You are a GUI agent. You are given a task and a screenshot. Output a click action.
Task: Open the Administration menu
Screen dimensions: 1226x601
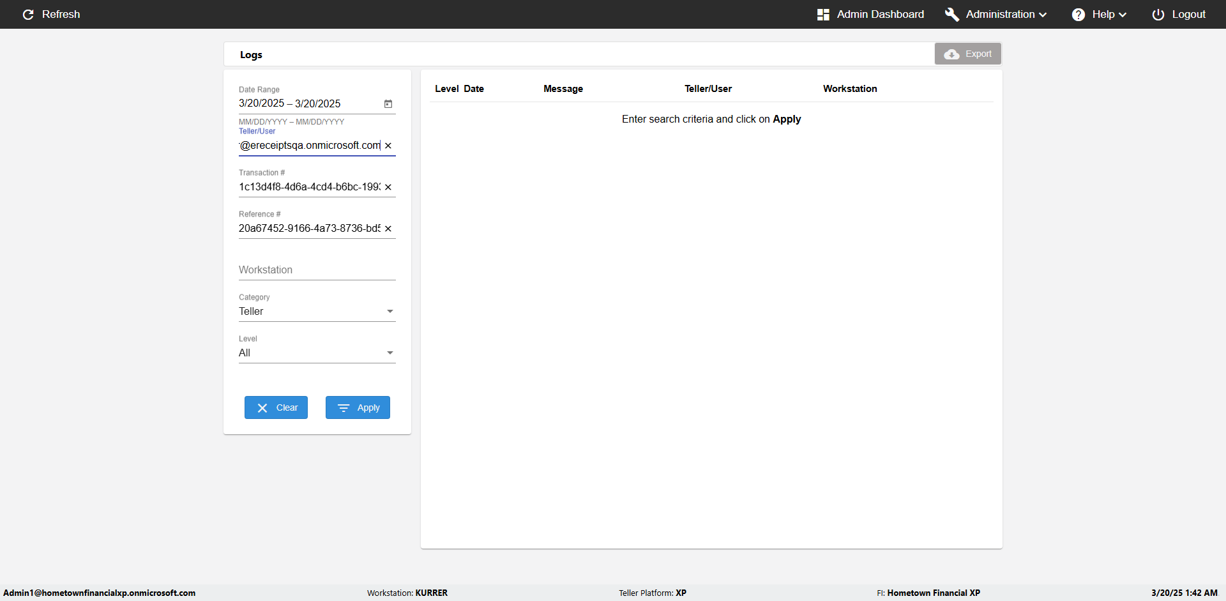coord(996,14)
